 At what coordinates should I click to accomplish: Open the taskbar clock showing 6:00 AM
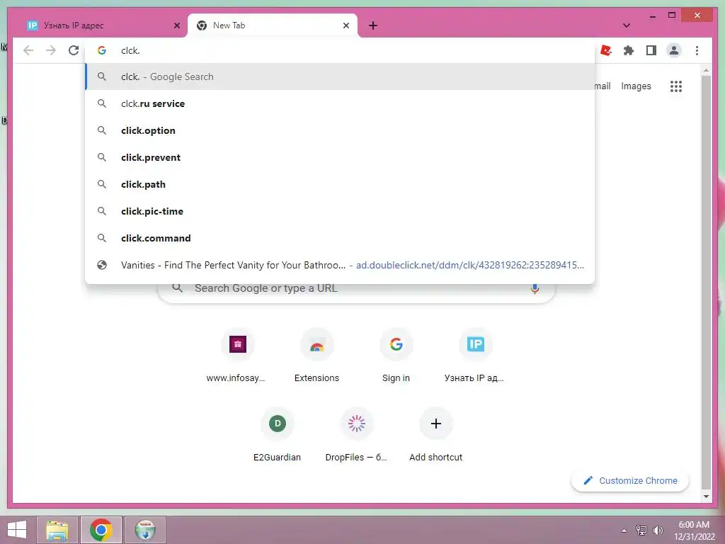click(694, 530)
